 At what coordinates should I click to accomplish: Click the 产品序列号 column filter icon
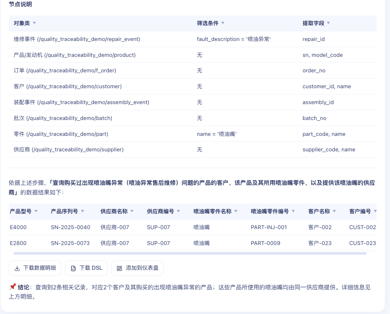click(83, 211)
